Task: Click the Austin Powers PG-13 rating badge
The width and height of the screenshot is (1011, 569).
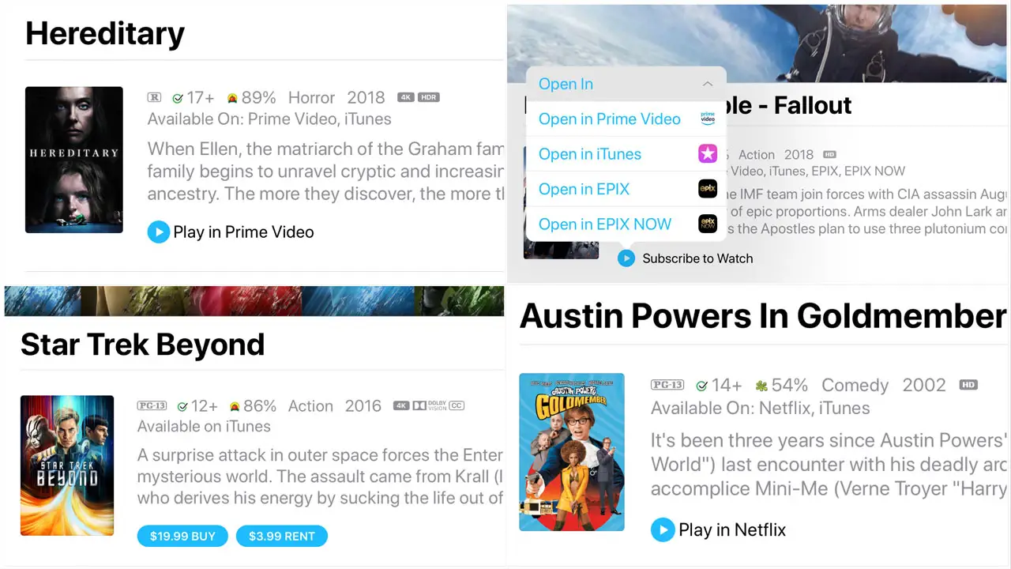Action: tap(667, 385)
